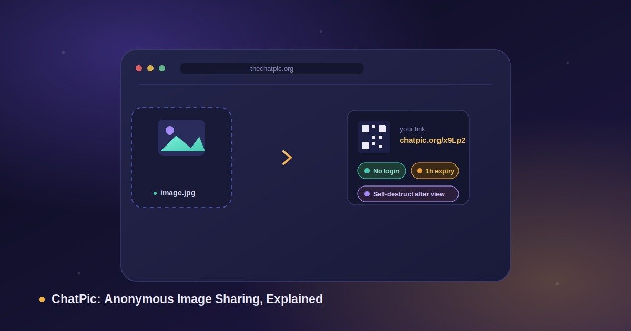Click the green dot beside image.jpg
Image resolution: width=631 pixels, height=331 pixels.
155,193
